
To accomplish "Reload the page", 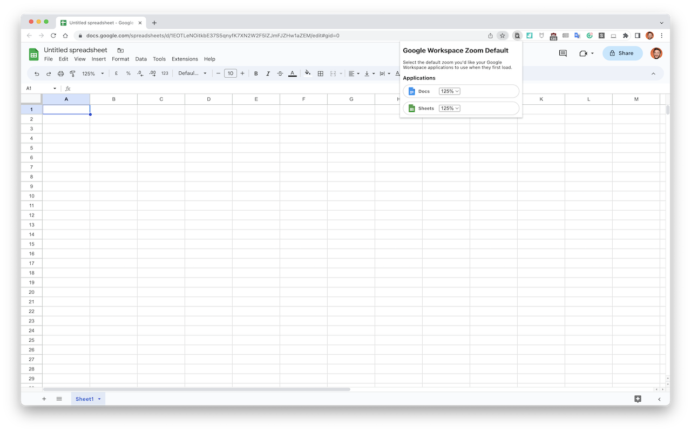I will click(53, 36).
